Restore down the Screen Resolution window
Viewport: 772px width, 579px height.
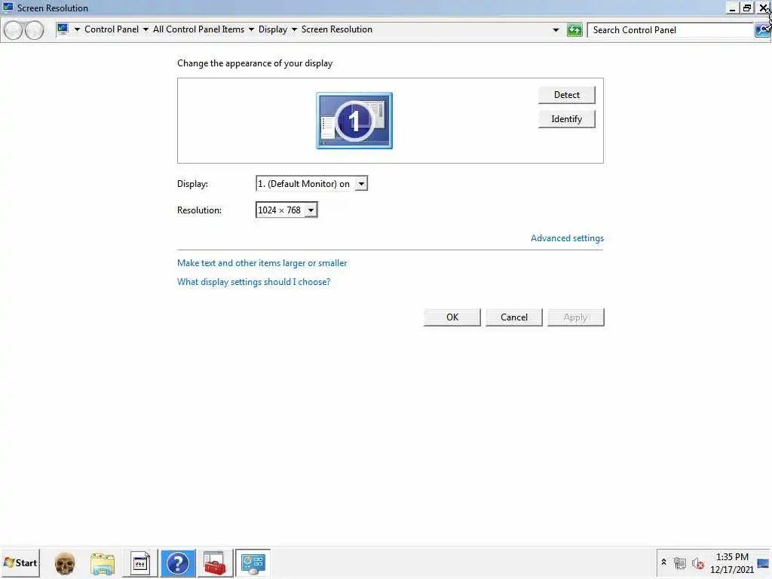click(x=747, y=8)
